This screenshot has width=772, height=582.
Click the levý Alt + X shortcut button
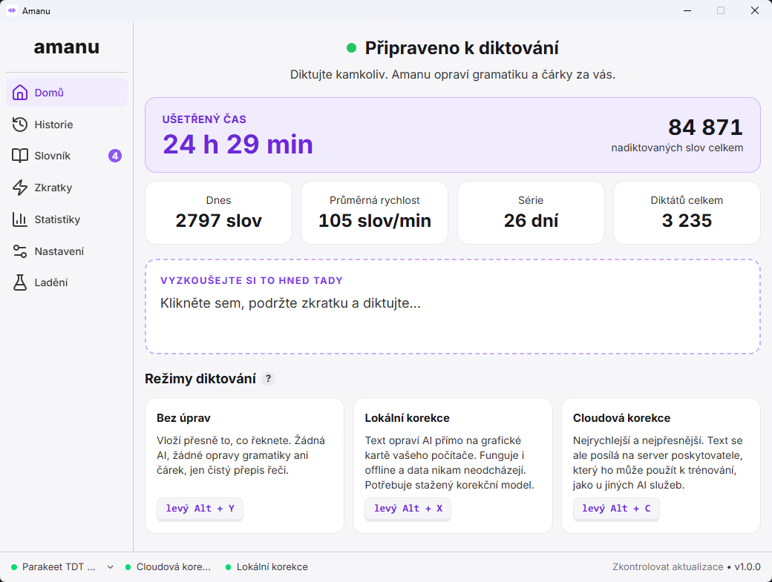click(408, 509)
